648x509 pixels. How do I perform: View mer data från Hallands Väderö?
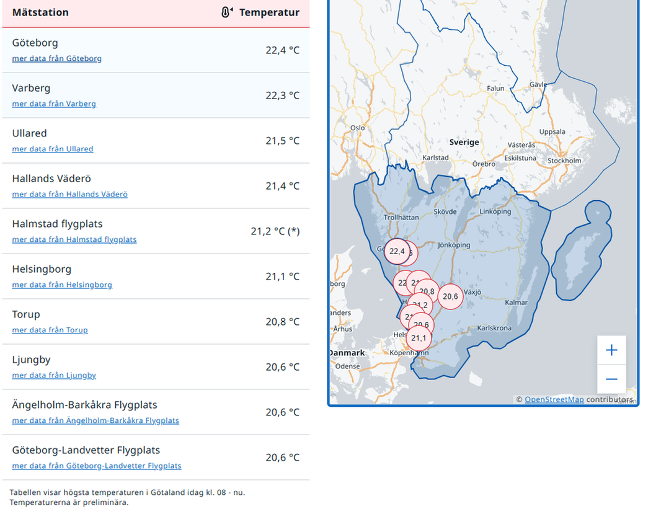[x=70, y=194]
